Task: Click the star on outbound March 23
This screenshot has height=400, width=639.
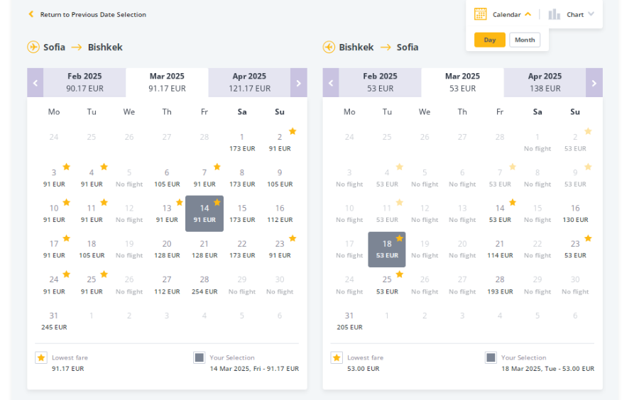Action: pos(293,238)
